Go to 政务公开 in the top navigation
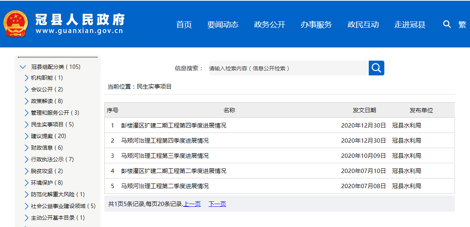470x227 pixels. tap(269, 24)
